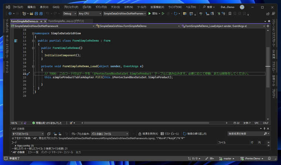The width and height of the screenshot is (281, 165).
Task: Toggle the pin on FormSimpleReDemo.cs tab
Action: click(41, 21)
